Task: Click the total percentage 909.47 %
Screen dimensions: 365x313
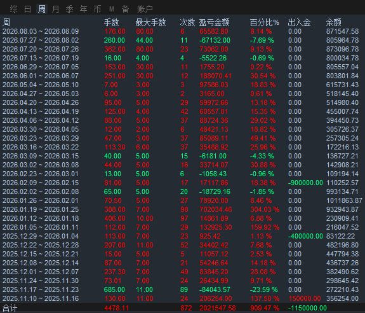Action: coord(265,308)
